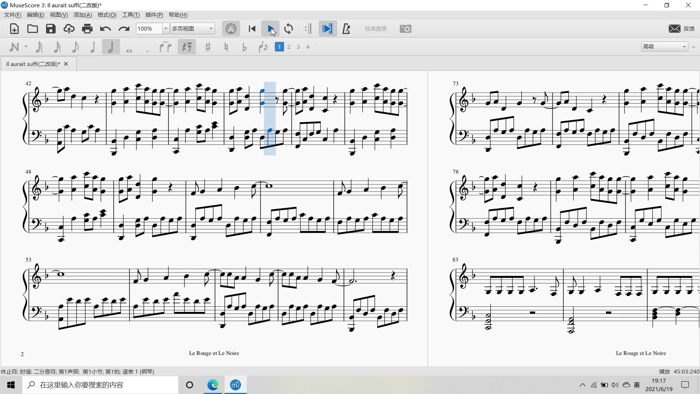Viewport: 700px width, 394px height.
Task: Select voice 1
Action: (x=279, y=47)
